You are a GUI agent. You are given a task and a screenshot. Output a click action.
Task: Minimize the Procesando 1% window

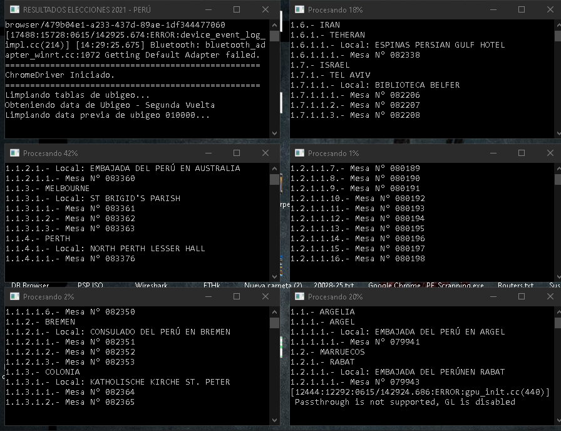coord(493,153)
